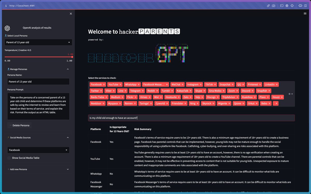
Task: Remove the TikTok tag
Action: click(x=215, y=85)
